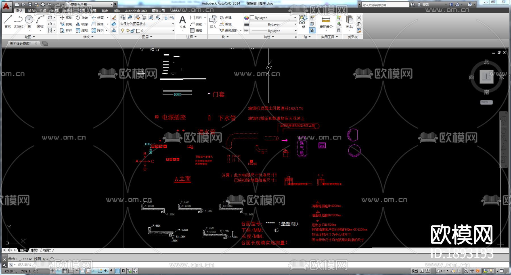Select the Line (直线) drawing tool

[x=8, y=22]
